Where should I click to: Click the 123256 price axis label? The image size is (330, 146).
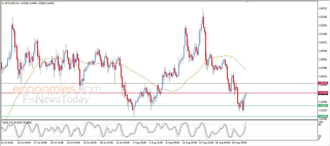point(323,17)
